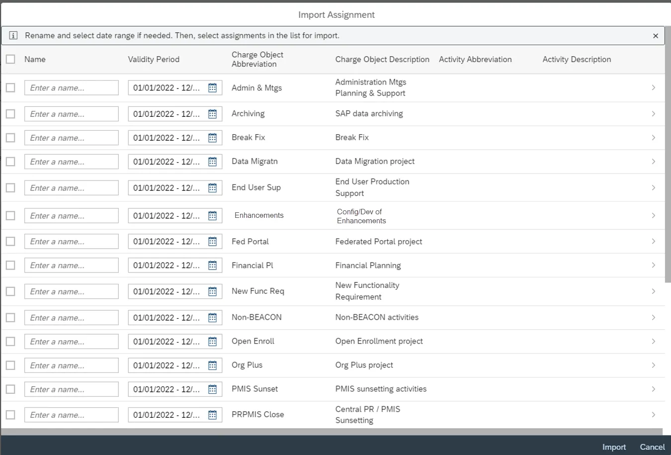This screenshot has width=671, height=455.
Task: Open calendar for PMIS Sunset validity period
Action: [212, 389]
